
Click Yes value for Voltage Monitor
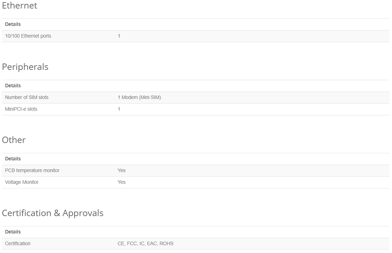(x=122, y=182)
